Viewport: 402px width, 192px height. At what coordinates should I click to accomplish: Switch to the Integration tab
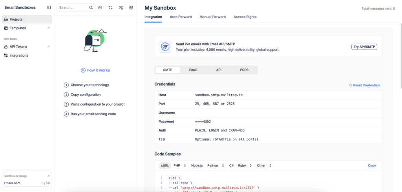(x=153, y=17)
